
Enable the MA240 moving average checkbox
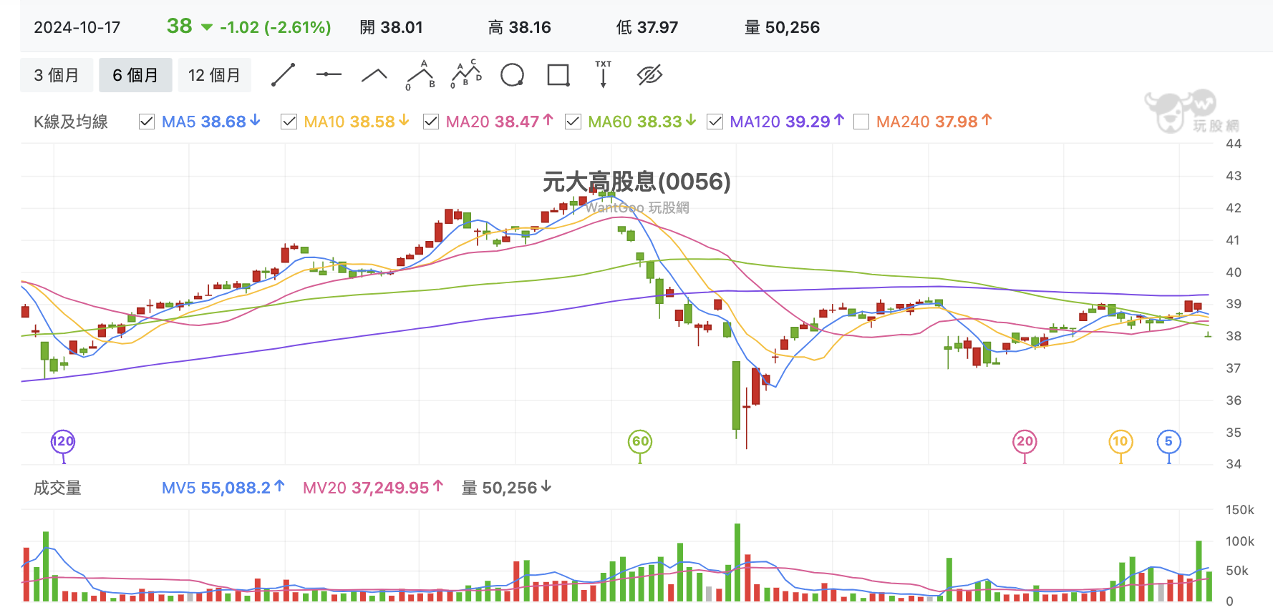861,122
